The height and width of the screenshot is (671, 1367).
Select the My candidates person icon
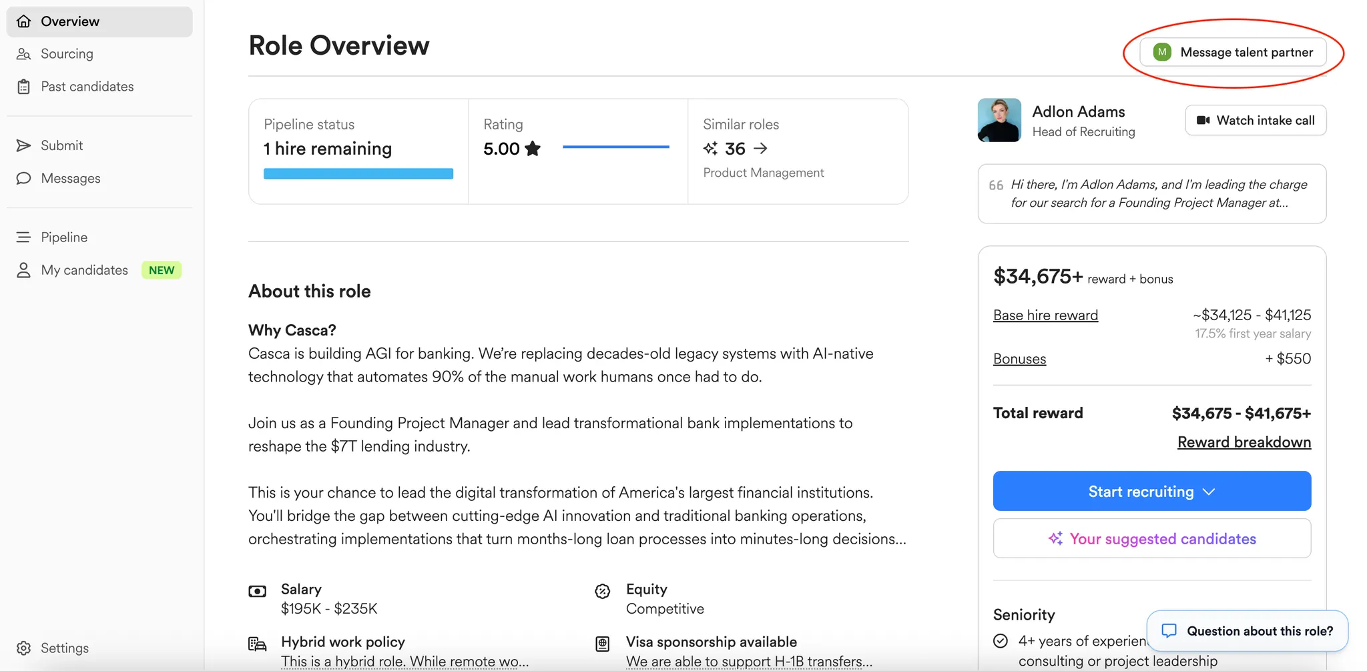(24, 269)
